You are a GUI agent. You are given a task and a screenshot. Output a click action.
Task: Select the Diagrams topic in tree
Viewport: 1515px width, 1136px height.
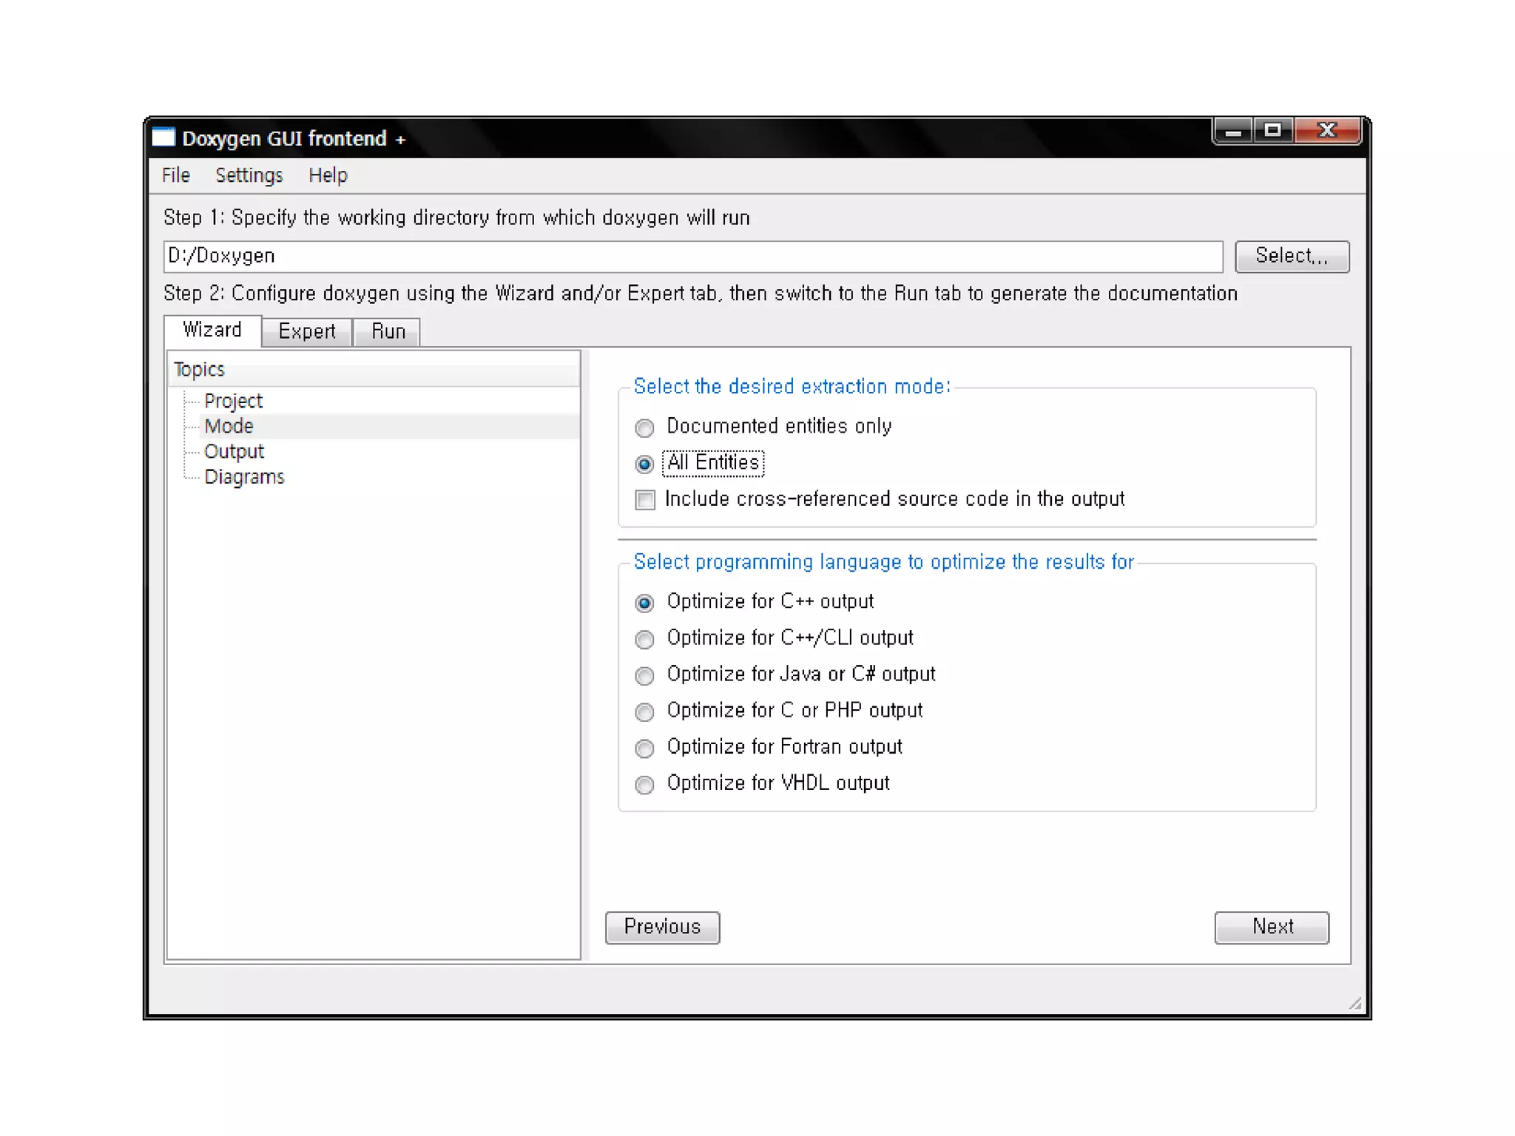pyautogui.click(x=244, y=477)
